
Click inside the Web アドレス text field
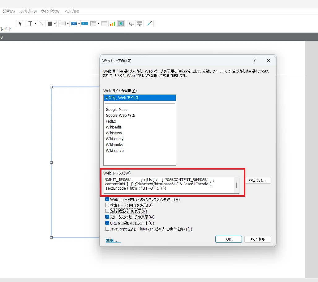pyautogui.click(x=169, y=185)
